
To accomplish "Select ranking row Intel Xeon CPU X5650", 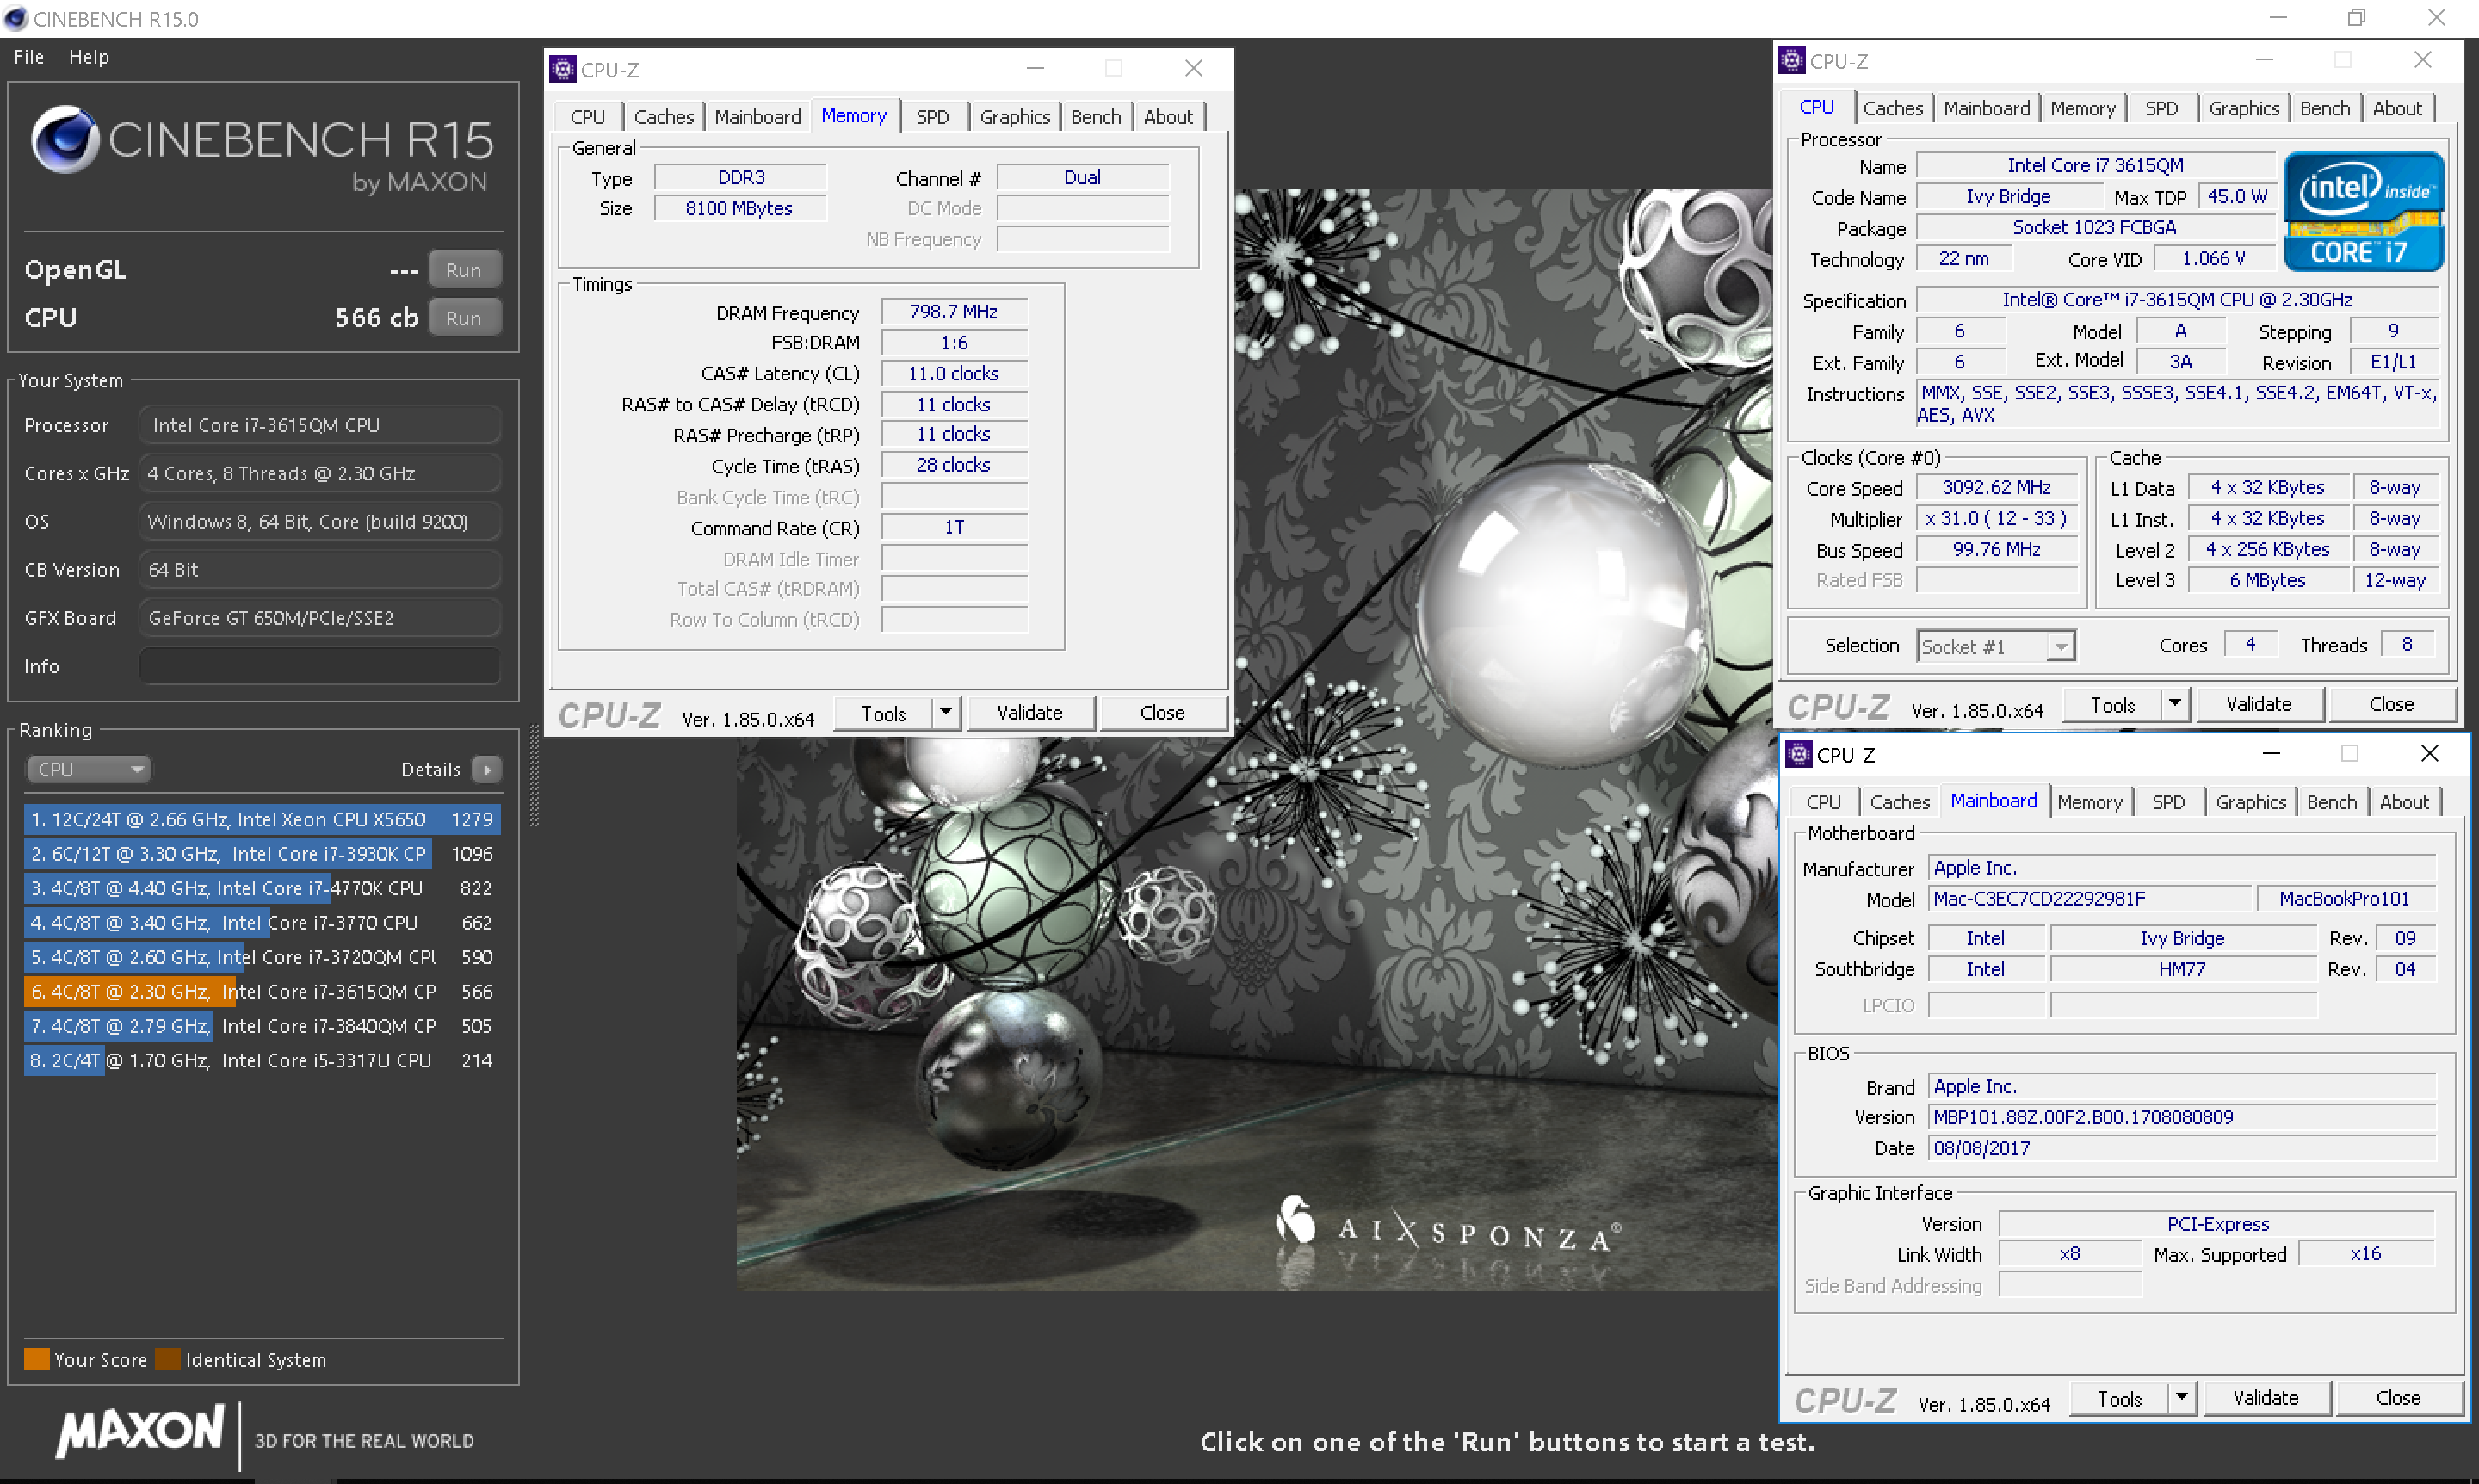I will coord(262,820).
